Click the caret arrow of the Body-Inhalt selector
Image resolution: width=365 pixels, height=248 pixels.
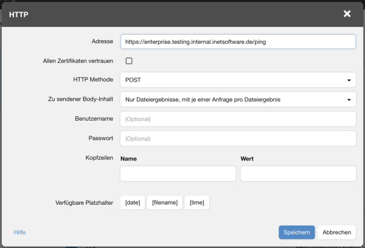(349, 99)
